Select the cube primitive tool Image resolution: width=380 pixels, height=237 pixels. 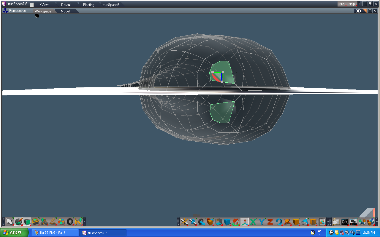click(x=27, y=221)
